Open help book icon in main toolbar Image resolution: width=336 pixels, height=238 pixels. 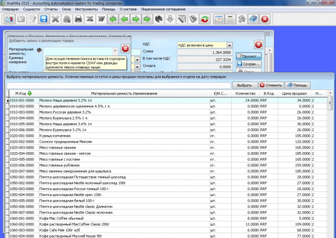(253, 19)
